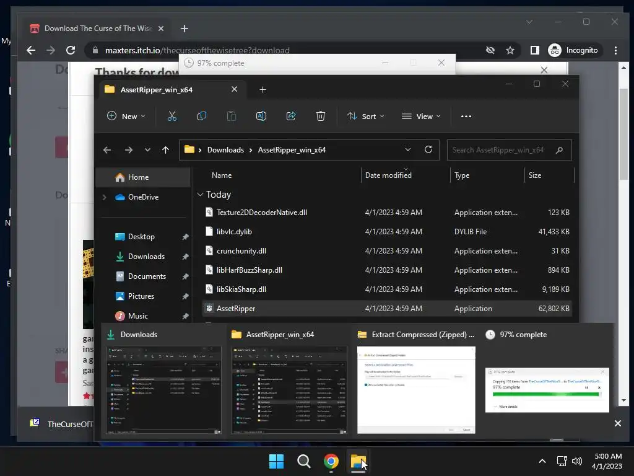Expand the recent locations chevron
The image size is (634, 476).
coord(147,150)
